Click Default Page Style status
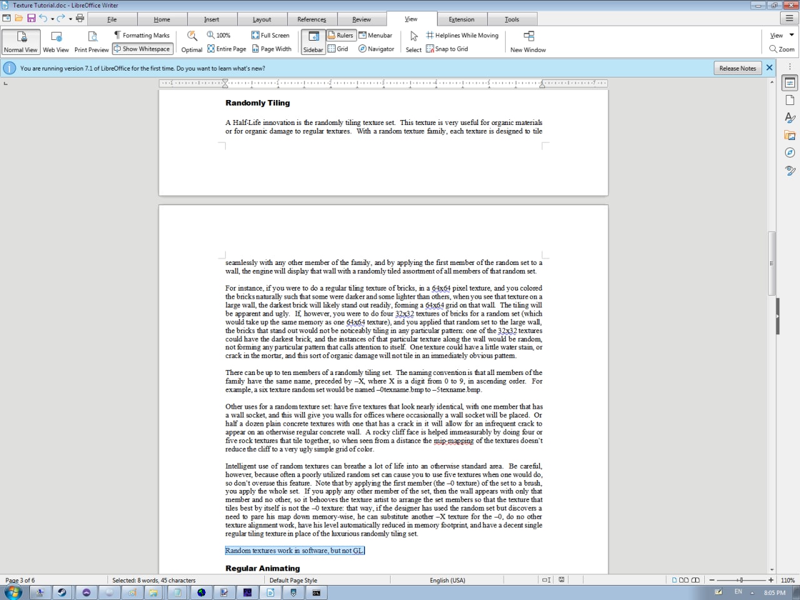 pyautogui.click(x=293, y=580)
